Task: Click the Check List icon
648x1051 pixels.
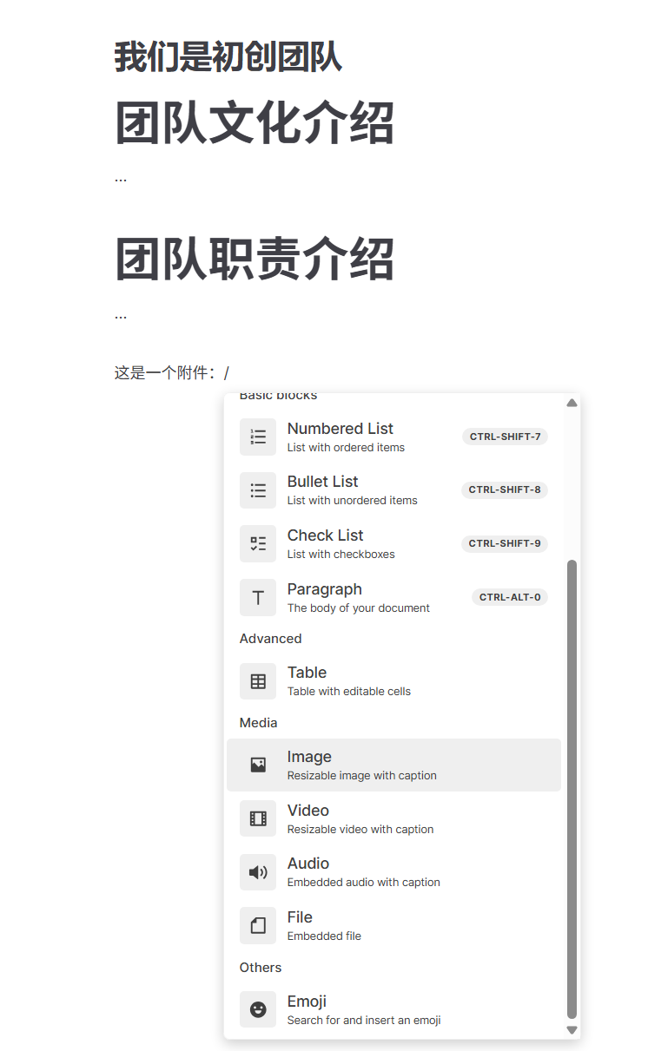Action: [258, 544]
